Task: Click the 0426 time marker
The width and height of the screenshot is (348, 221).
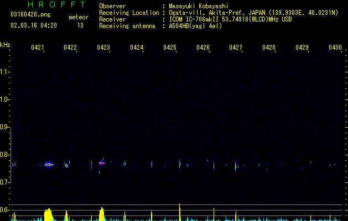Action: point(203,48)
